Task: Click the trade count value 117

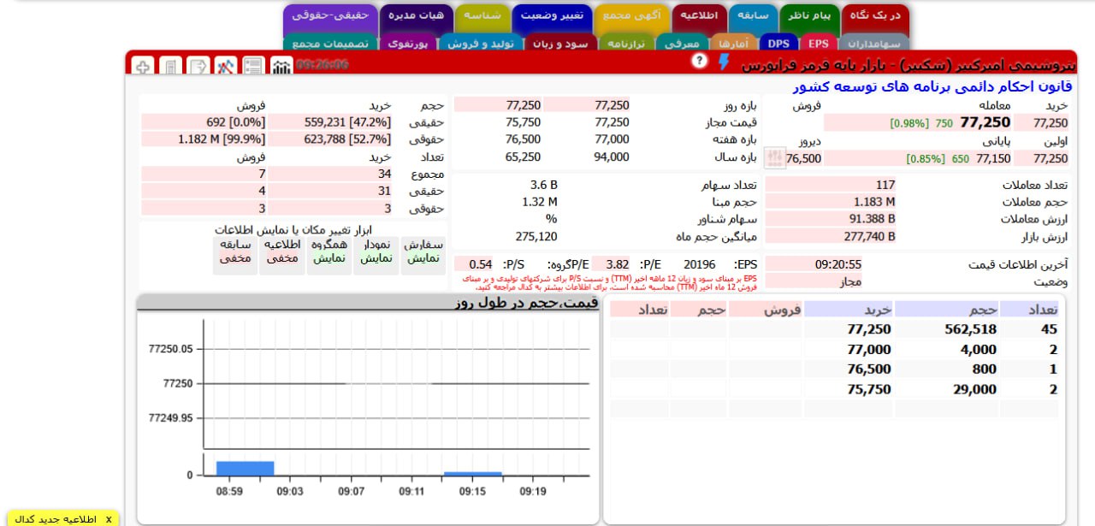Action: [x=885, y=185]
